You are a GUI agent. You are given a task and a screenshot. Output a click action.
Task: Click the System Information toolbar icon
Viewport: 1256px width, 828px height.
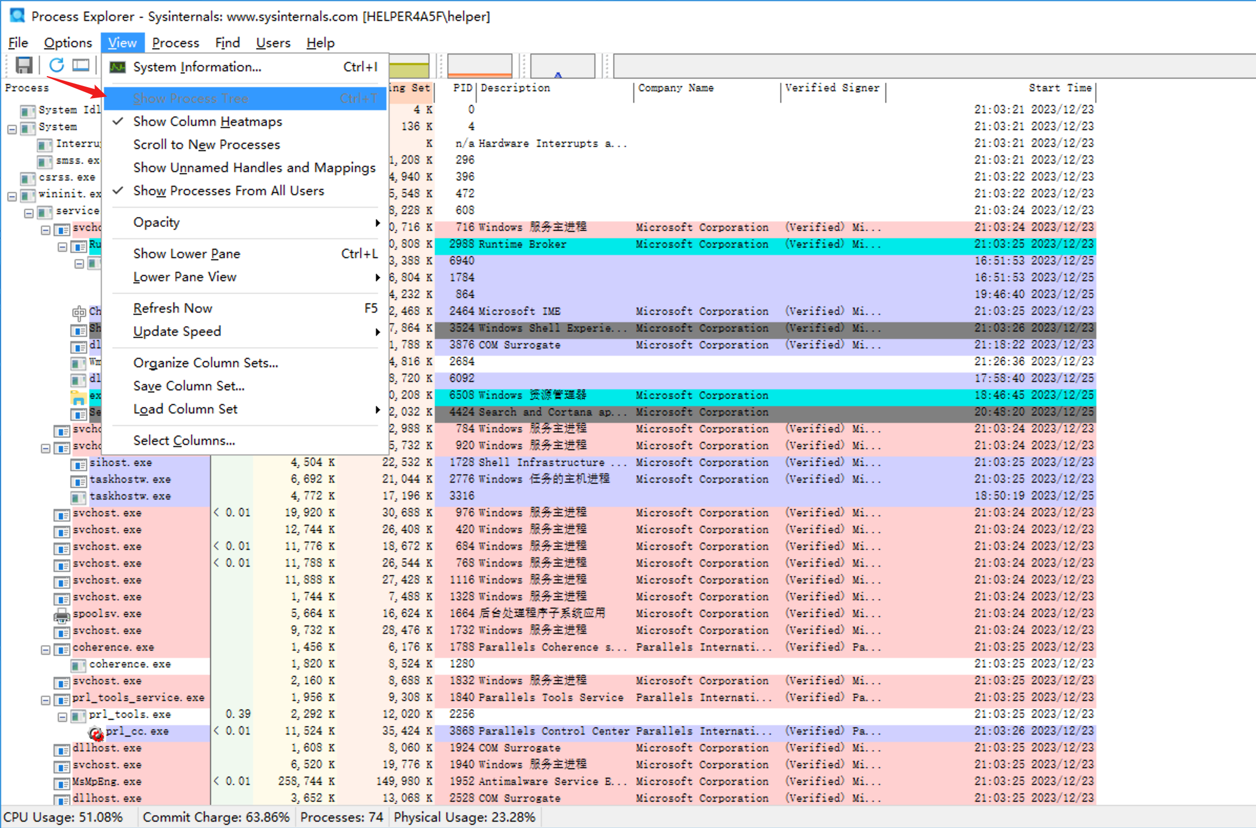[x=81, y=66]
